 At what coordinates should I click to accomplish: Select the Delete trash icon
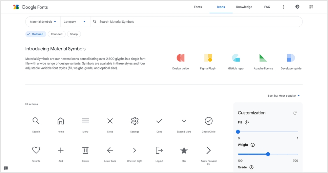85,150
